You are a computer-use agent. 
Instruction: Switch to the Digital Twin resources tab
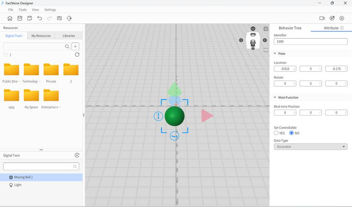click(14, 36)
